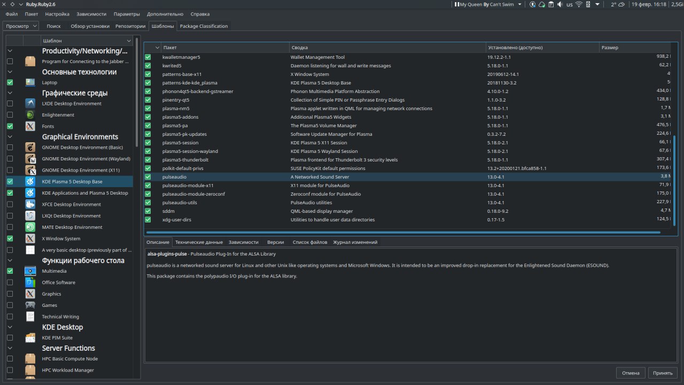The width and height of the screenshot is (684, 385).
Task: Click the pattern list vertical scrollbar
Action: [x=137, y=92]
